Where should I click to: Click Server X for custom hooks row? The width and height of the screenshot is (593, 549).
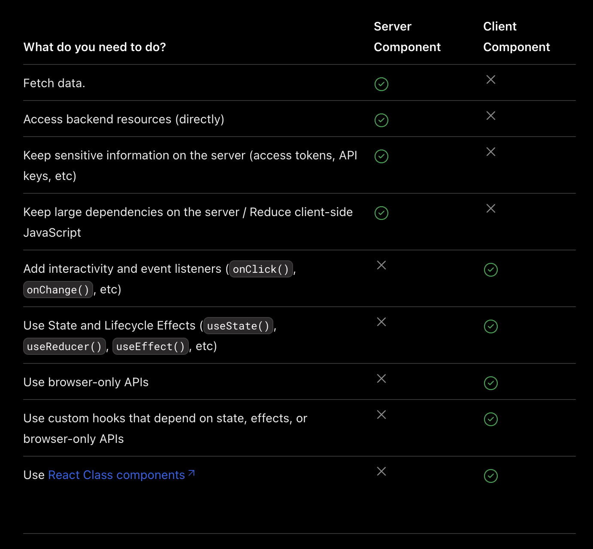(381, 415)
